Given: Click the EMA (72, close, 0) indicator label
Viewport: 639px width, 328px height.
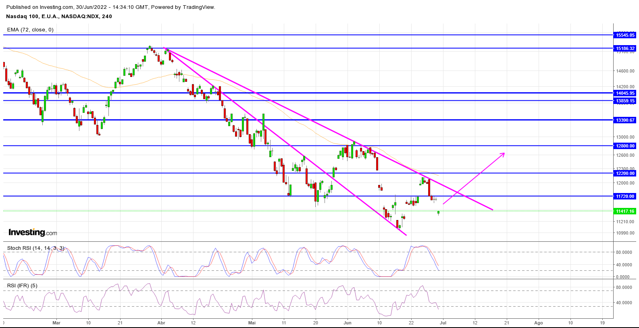Looking at the screenshot, I should 30,30.
